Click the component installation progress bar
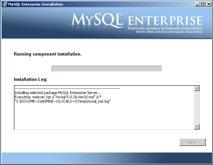The image size is (213, 165). (107, 68)
